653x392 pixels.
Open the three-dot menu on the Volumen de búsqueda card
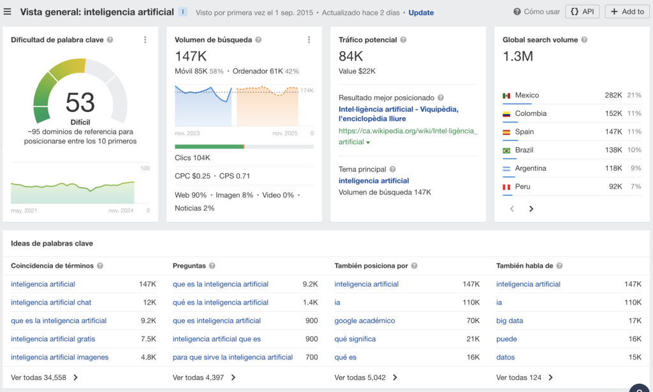(310, 40)
